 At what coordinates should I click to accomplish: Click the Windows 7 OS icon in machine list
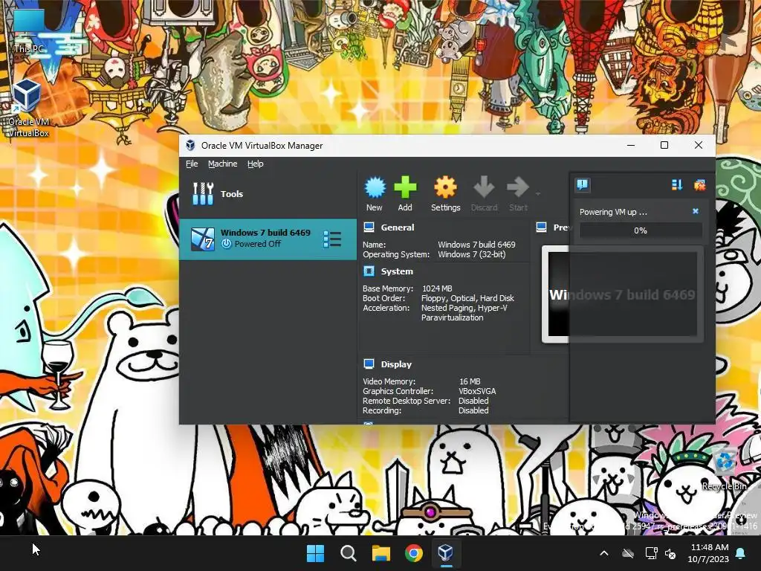tap(203, 239)
